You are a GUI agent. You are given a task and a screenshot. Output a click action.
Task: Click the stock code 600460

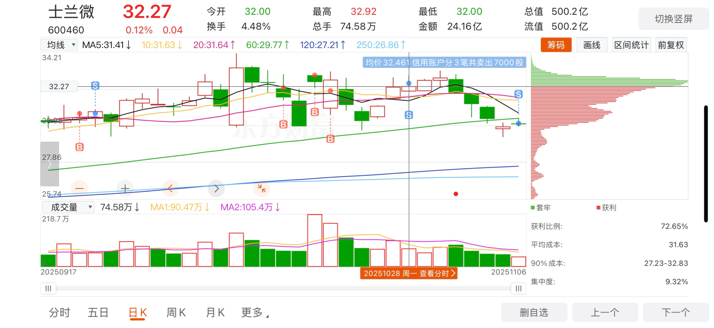66,30
